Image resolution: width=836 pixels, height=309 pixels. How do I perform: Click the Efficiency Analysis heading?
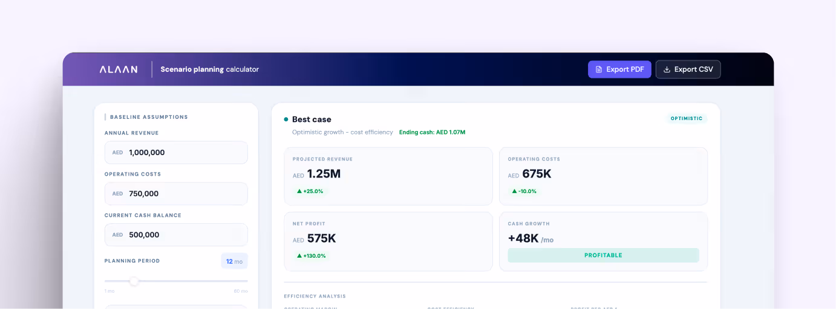315,296
